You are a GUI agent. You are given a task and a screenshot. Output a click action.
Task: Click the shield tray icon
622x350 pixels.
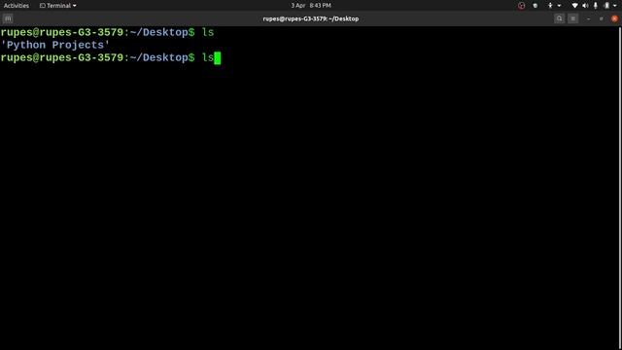click(x=536, y=6)
